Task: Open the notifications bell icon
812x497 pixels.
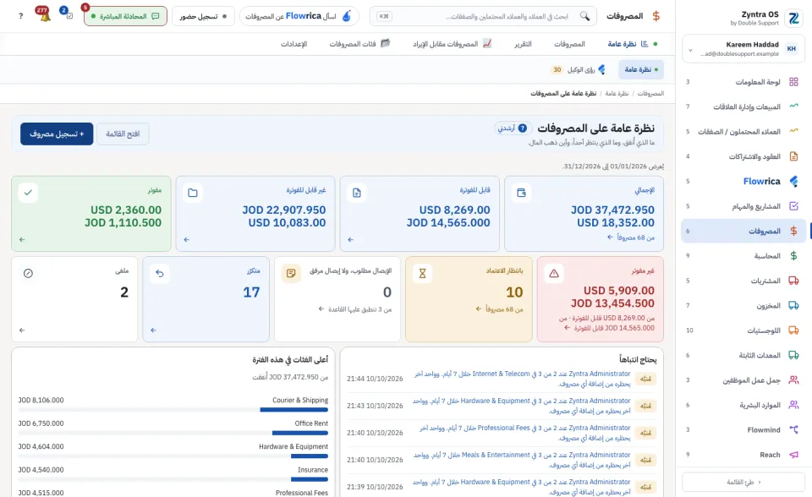Action: (45, 16)
